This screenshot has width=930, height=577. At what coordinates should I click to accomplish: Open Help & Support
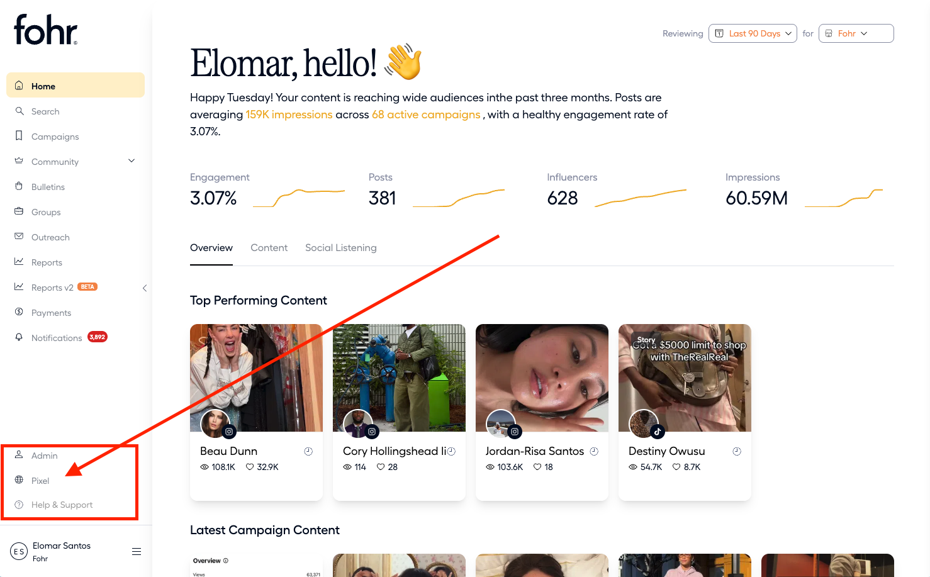[62, 505]
